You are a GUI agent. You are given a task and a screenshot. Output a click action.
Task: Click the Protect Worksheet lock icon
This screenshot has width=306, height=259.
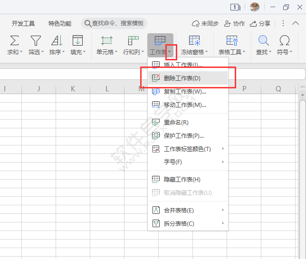point(156,135)
